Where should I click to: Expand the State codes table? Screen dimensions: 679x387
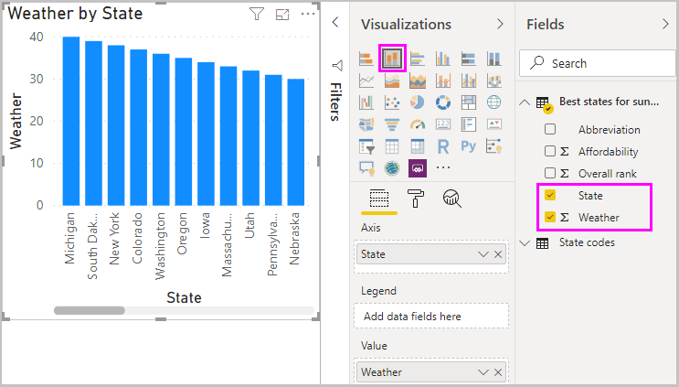(x=525, y=243)
